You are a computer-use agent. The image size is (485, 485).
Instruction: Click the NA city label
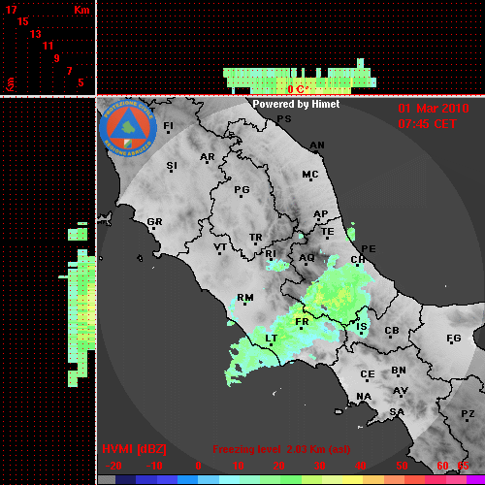(364, 397)
